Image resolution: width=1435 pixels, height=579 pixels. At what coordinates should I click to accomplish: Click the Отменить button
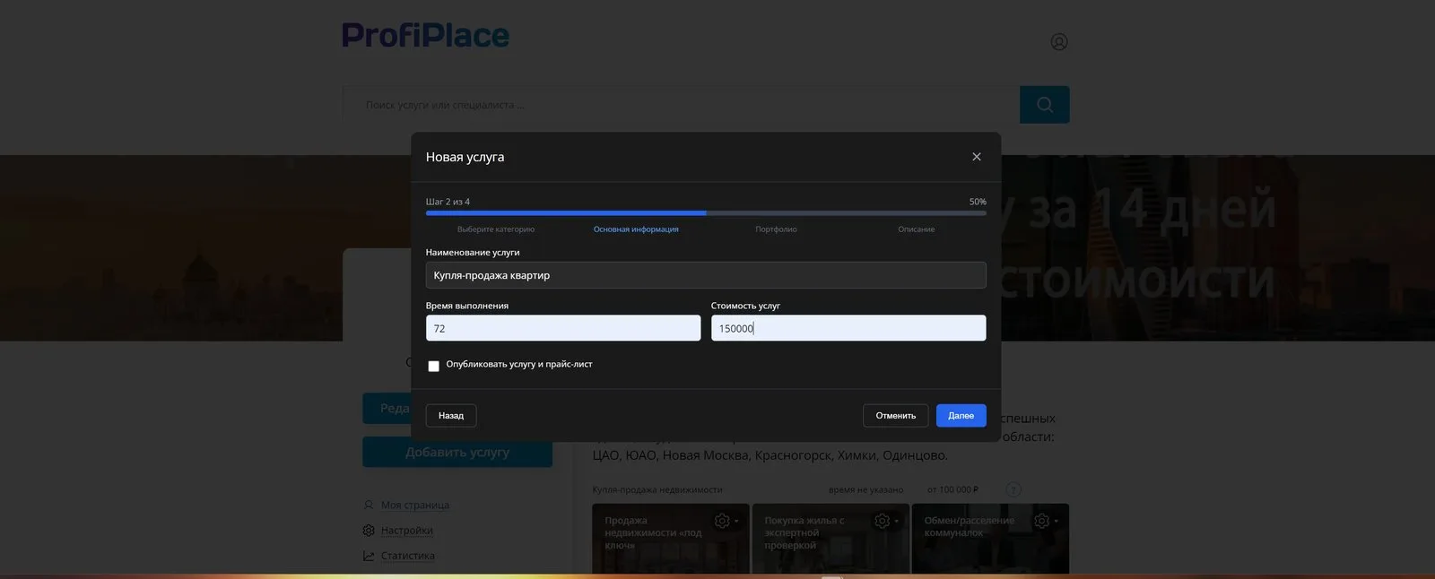point(896,416)
